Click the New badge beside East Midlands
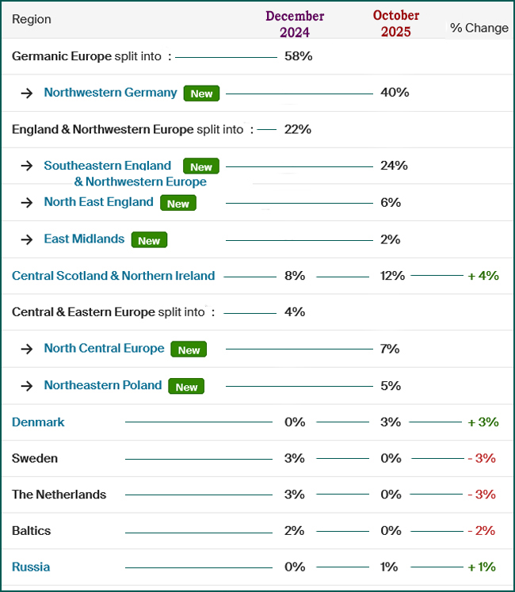 149,240
